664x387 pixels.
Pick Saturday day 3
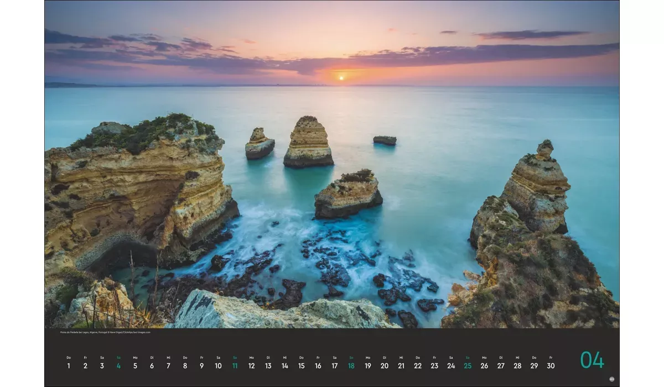102,365
